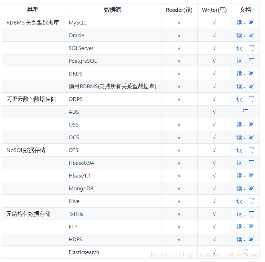Open the DRDS read (读) doc link
The width and height of the screenshot is (265, 262).
[239, 73]
